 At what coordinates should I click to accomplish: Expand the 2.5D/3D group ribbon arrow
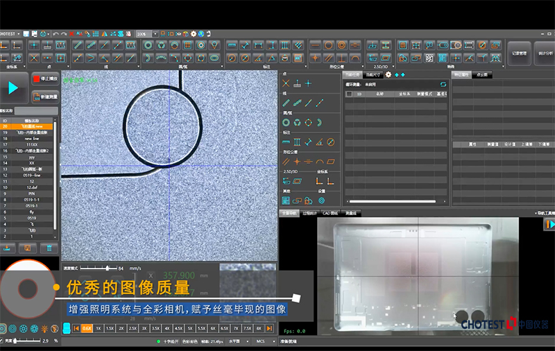click(x=393, y=67)
